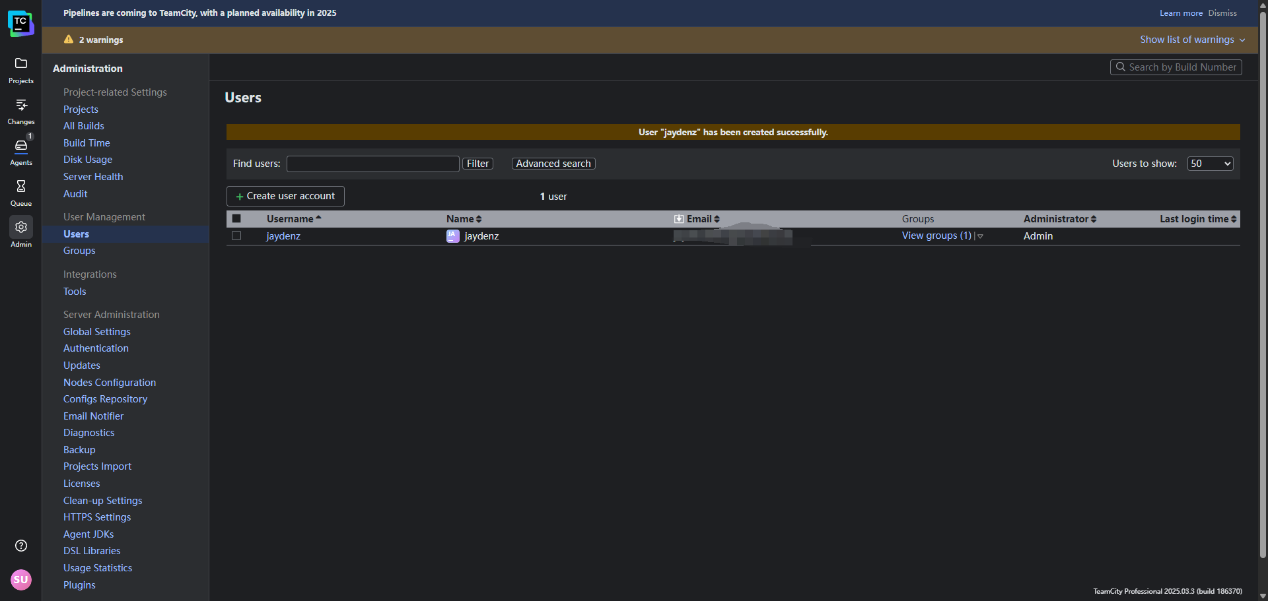Open Licenses page
This screenshot has height=601, width=1268.
coord(81,484)
